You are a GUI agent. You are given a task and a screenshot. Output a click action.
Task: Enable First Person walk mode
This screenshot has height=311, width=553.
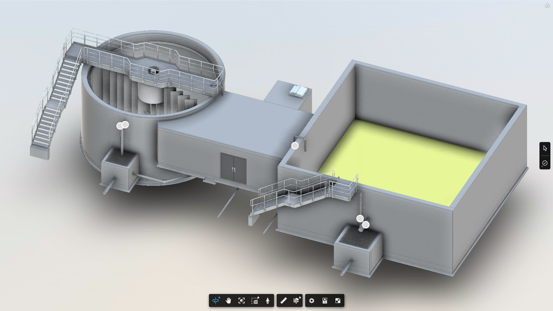click(268, 301)
